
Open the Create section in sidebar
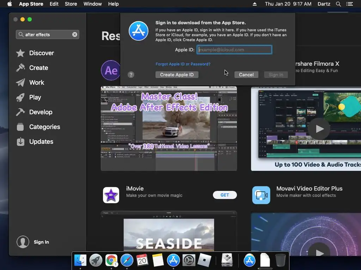pyautogui.click(x=32, y=68)
